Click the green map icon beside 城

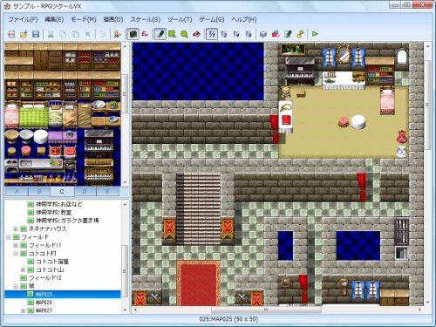(x=24, y=286)
